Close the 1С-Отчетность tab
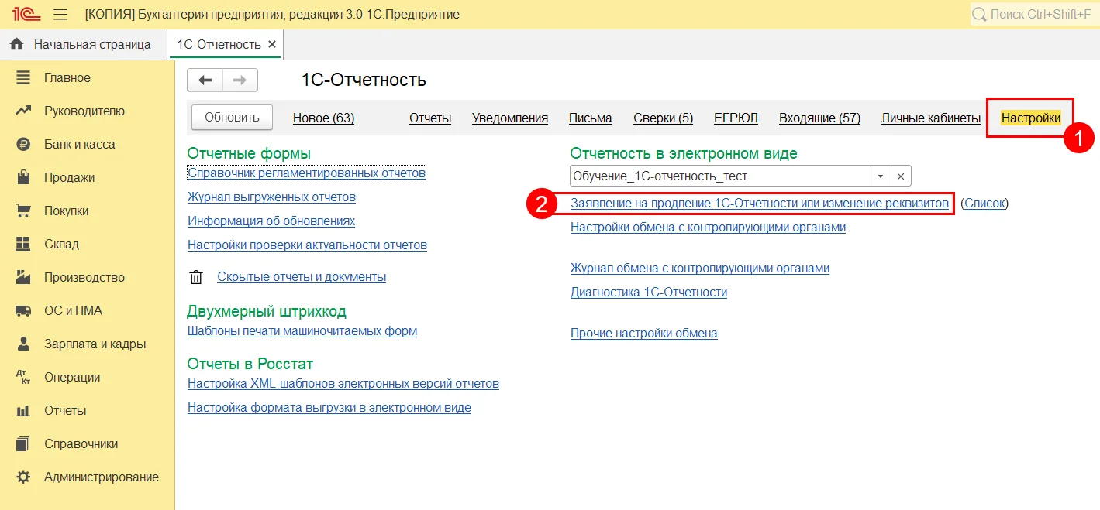Viewport: 1100px width, 510px height. (271, 44)
